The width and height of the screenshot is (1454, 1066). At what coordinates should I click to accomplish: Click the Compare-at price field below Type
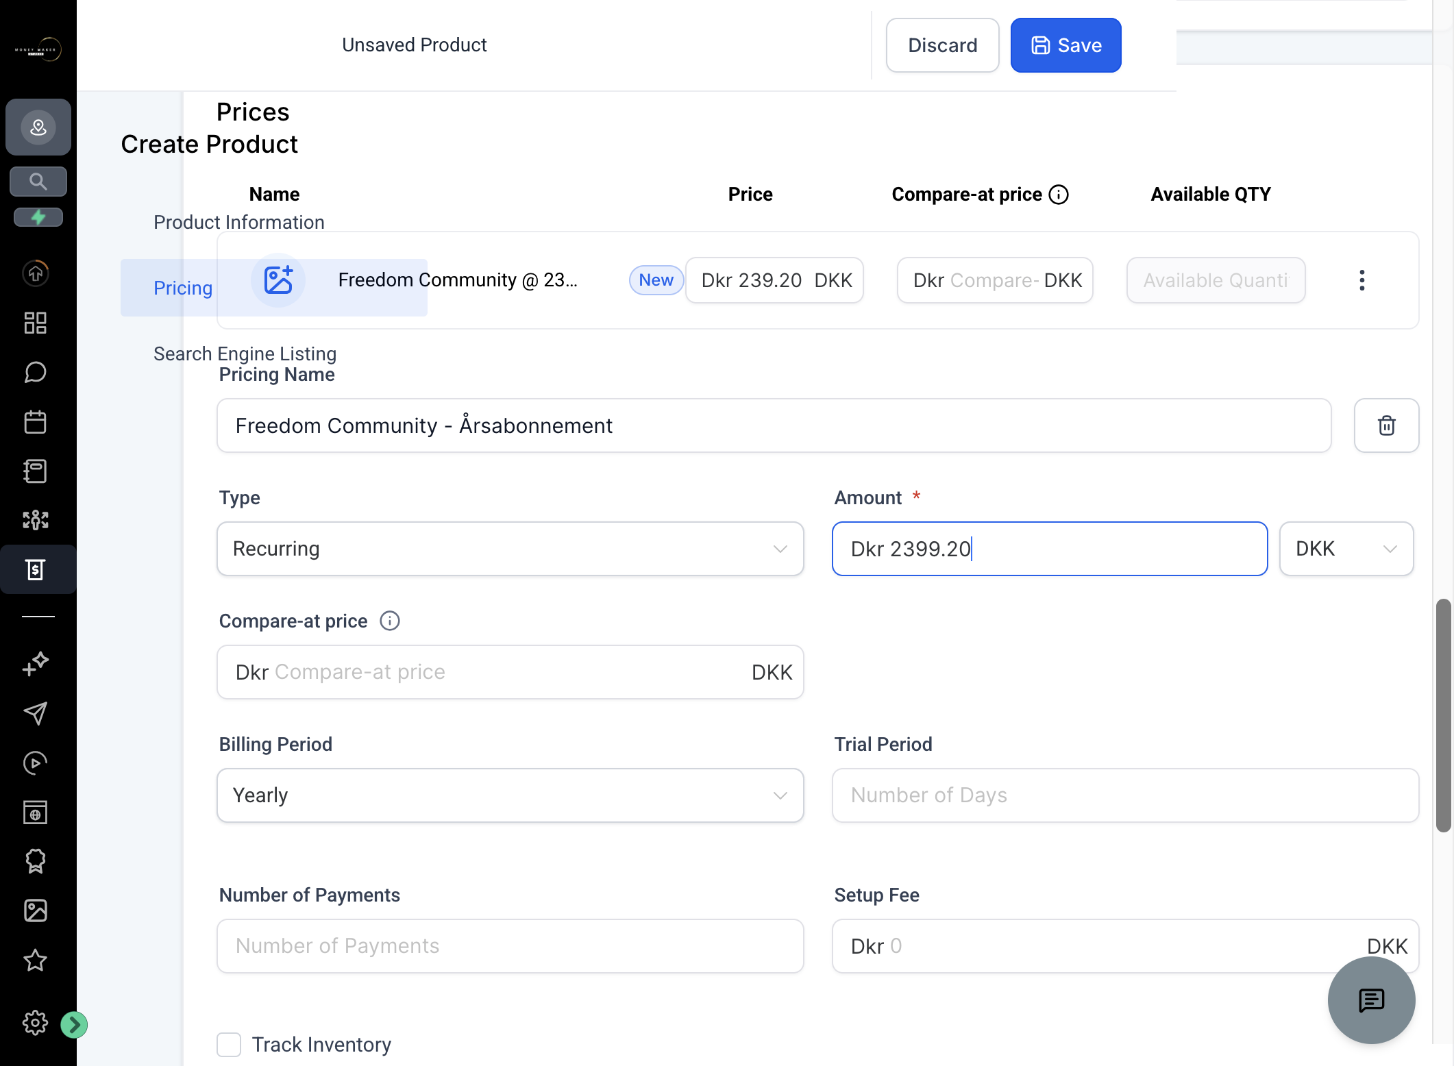tap(510, 672)
